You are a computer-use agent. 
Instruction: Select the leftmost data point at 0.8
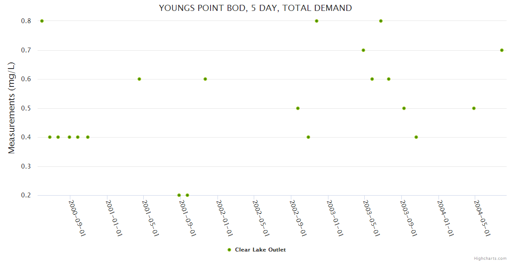42,21
